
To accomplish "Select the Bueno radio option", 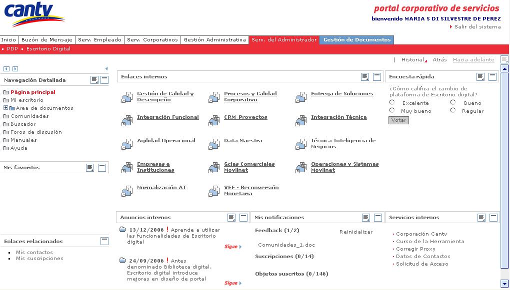I will 453,103.
